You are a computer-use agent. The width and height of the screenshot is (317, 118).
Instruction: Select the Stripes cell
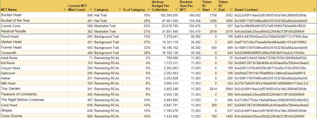34,110
